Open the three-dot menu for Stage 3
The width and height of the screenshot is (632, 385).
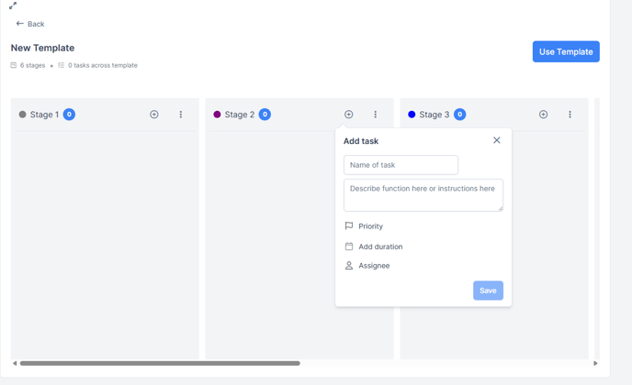(570, 115)
